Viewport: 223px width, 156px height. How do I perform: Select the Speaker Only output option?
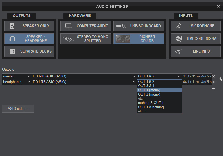(x=29, y=26)
